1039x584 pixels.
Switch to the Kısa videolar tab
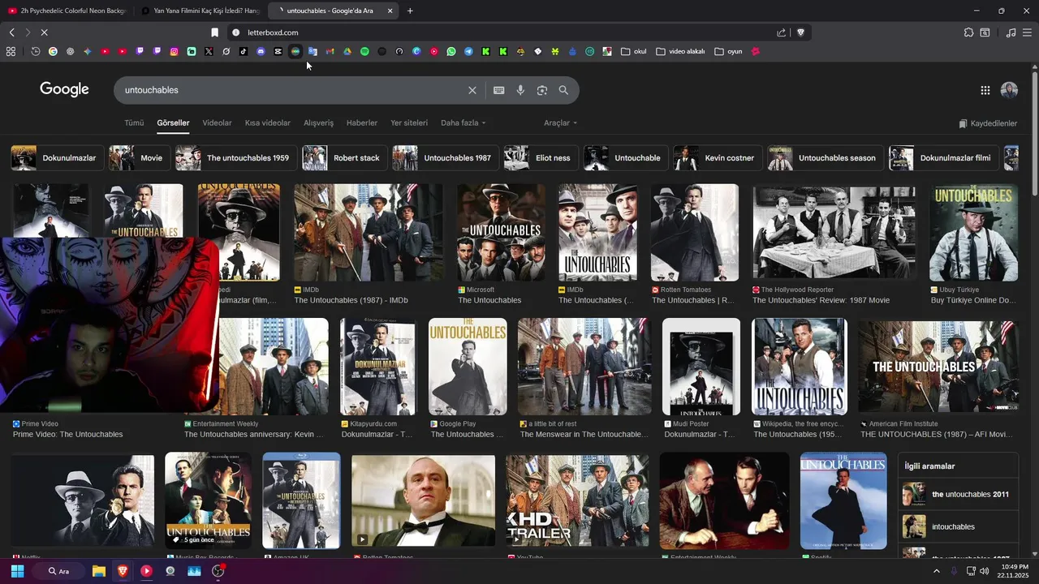(268, 123)
